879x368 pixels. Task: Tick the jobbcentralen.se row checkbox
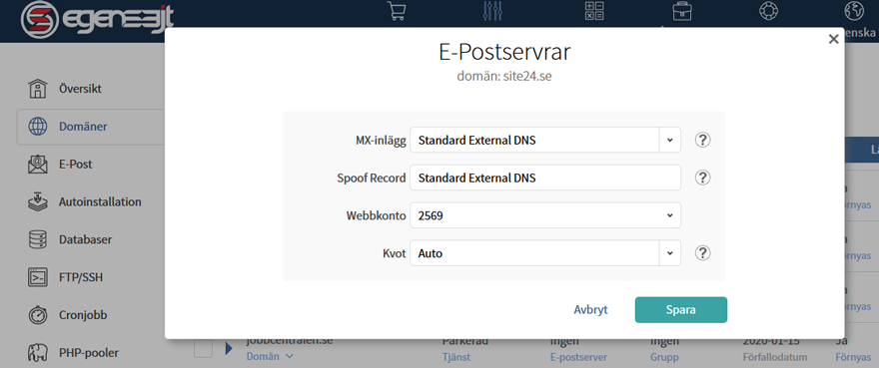pos(203,348)
